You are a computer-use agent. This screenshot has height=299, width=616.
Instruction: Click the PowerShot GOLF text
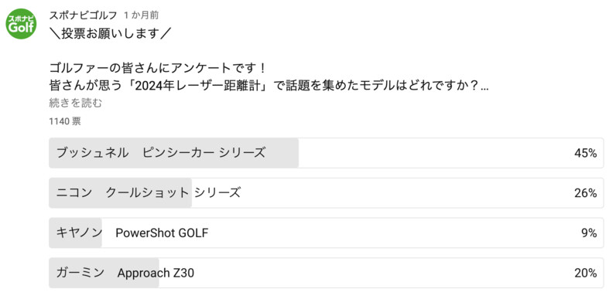pos(162,233)
